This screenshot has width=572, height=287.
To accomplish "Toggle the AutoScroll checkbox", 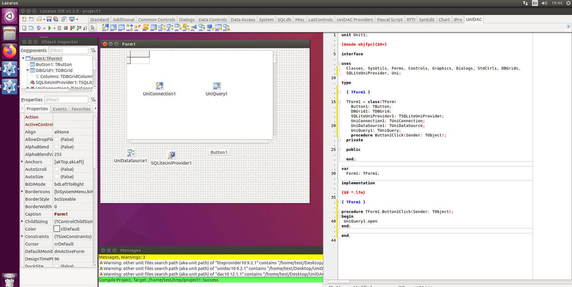I will point(57,169).
